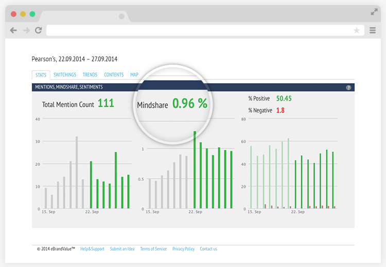Screen dimensions: 386x267
Task: Click the Mindshare value 0.96 %
Action: [190, 103]
